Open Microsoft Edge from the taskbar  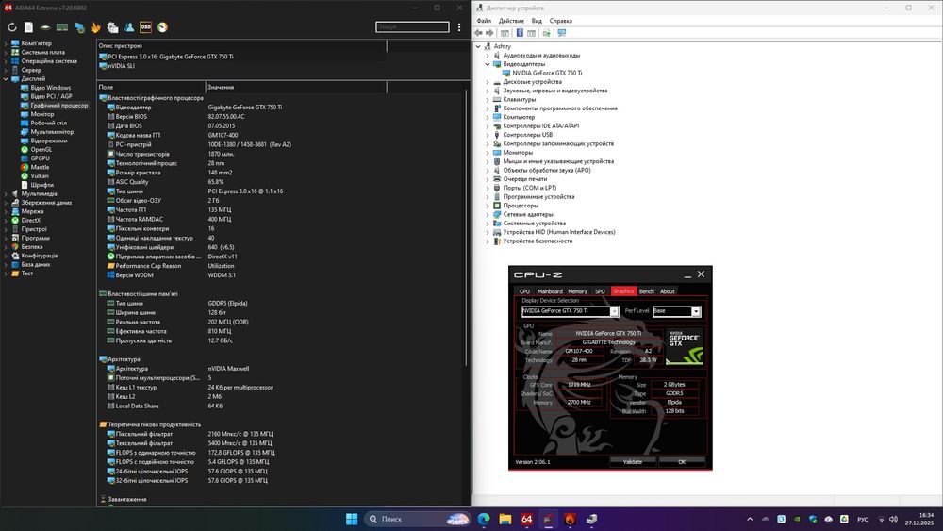click(x=484, y=519)
